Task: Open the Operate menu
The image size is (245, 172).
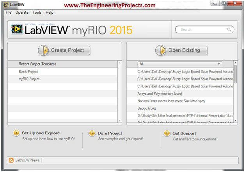Action: click(22, 12)
